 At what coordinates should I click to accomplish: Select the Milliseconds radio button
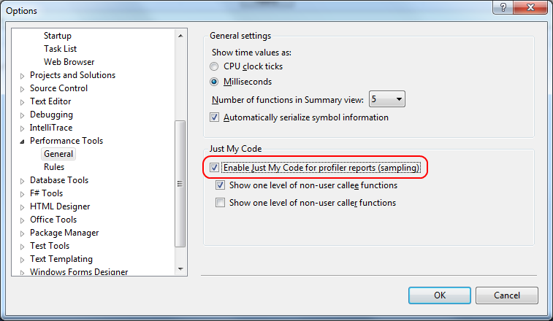[x=214, y=82]
